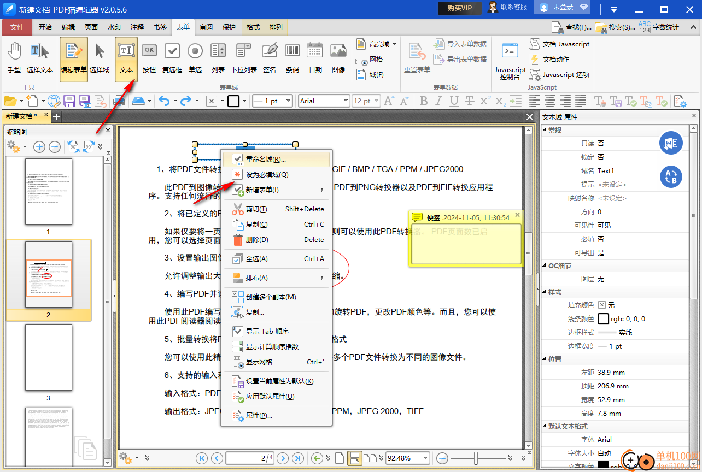Zoom in the thumbnails panel
The image size is (702, 472).
click(x=39, y=147)
